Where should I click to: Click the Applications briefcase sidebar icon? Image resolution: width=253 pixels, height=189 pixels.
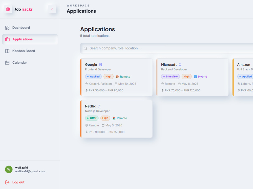[x=7, y=39]
